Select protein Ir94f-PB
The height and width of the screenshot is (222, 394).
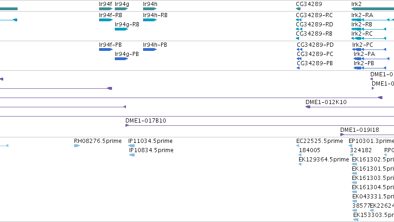106,49
